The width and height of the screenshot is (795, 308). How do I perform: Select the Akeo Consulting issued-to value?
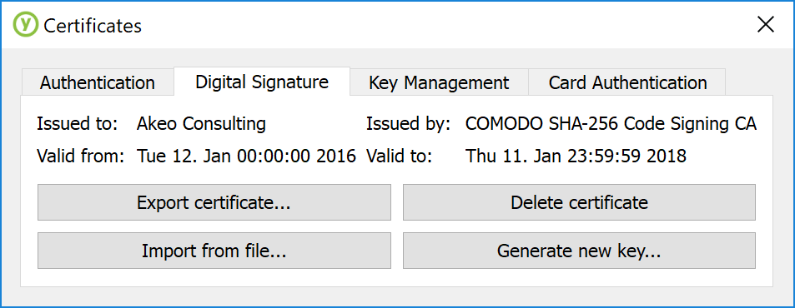point(201,124)
